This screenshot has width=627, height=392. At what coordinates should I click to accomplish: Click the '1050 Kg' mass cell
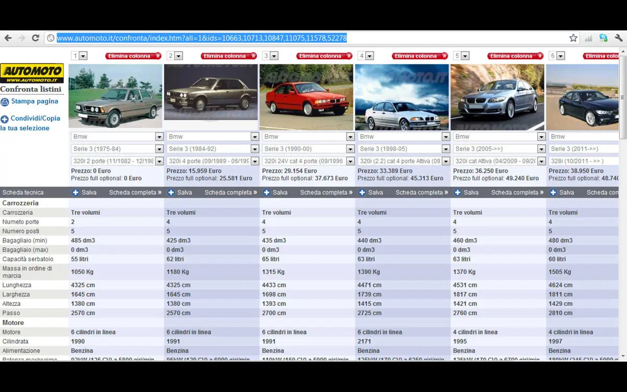83,272
